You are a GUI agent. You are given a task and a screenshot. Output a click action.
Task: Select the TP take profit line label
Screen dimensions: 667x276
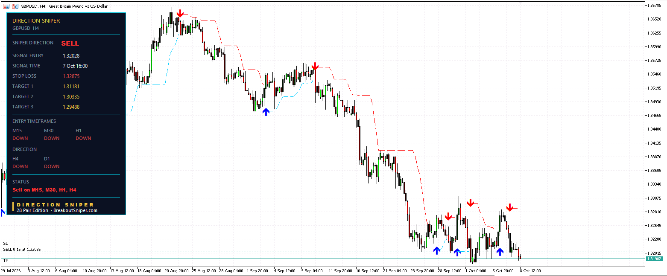(6, 260)
